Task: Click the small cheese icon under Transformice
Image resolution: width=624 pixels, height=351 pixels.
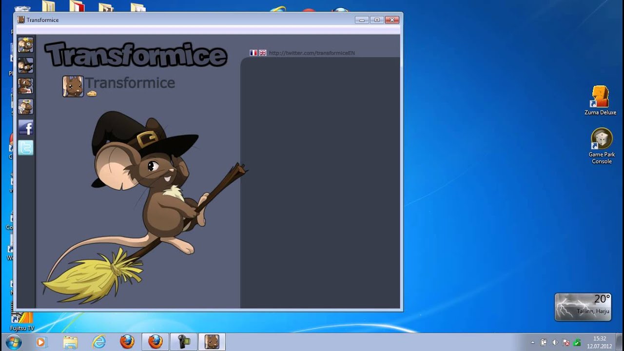Action: tap(92, 94)
